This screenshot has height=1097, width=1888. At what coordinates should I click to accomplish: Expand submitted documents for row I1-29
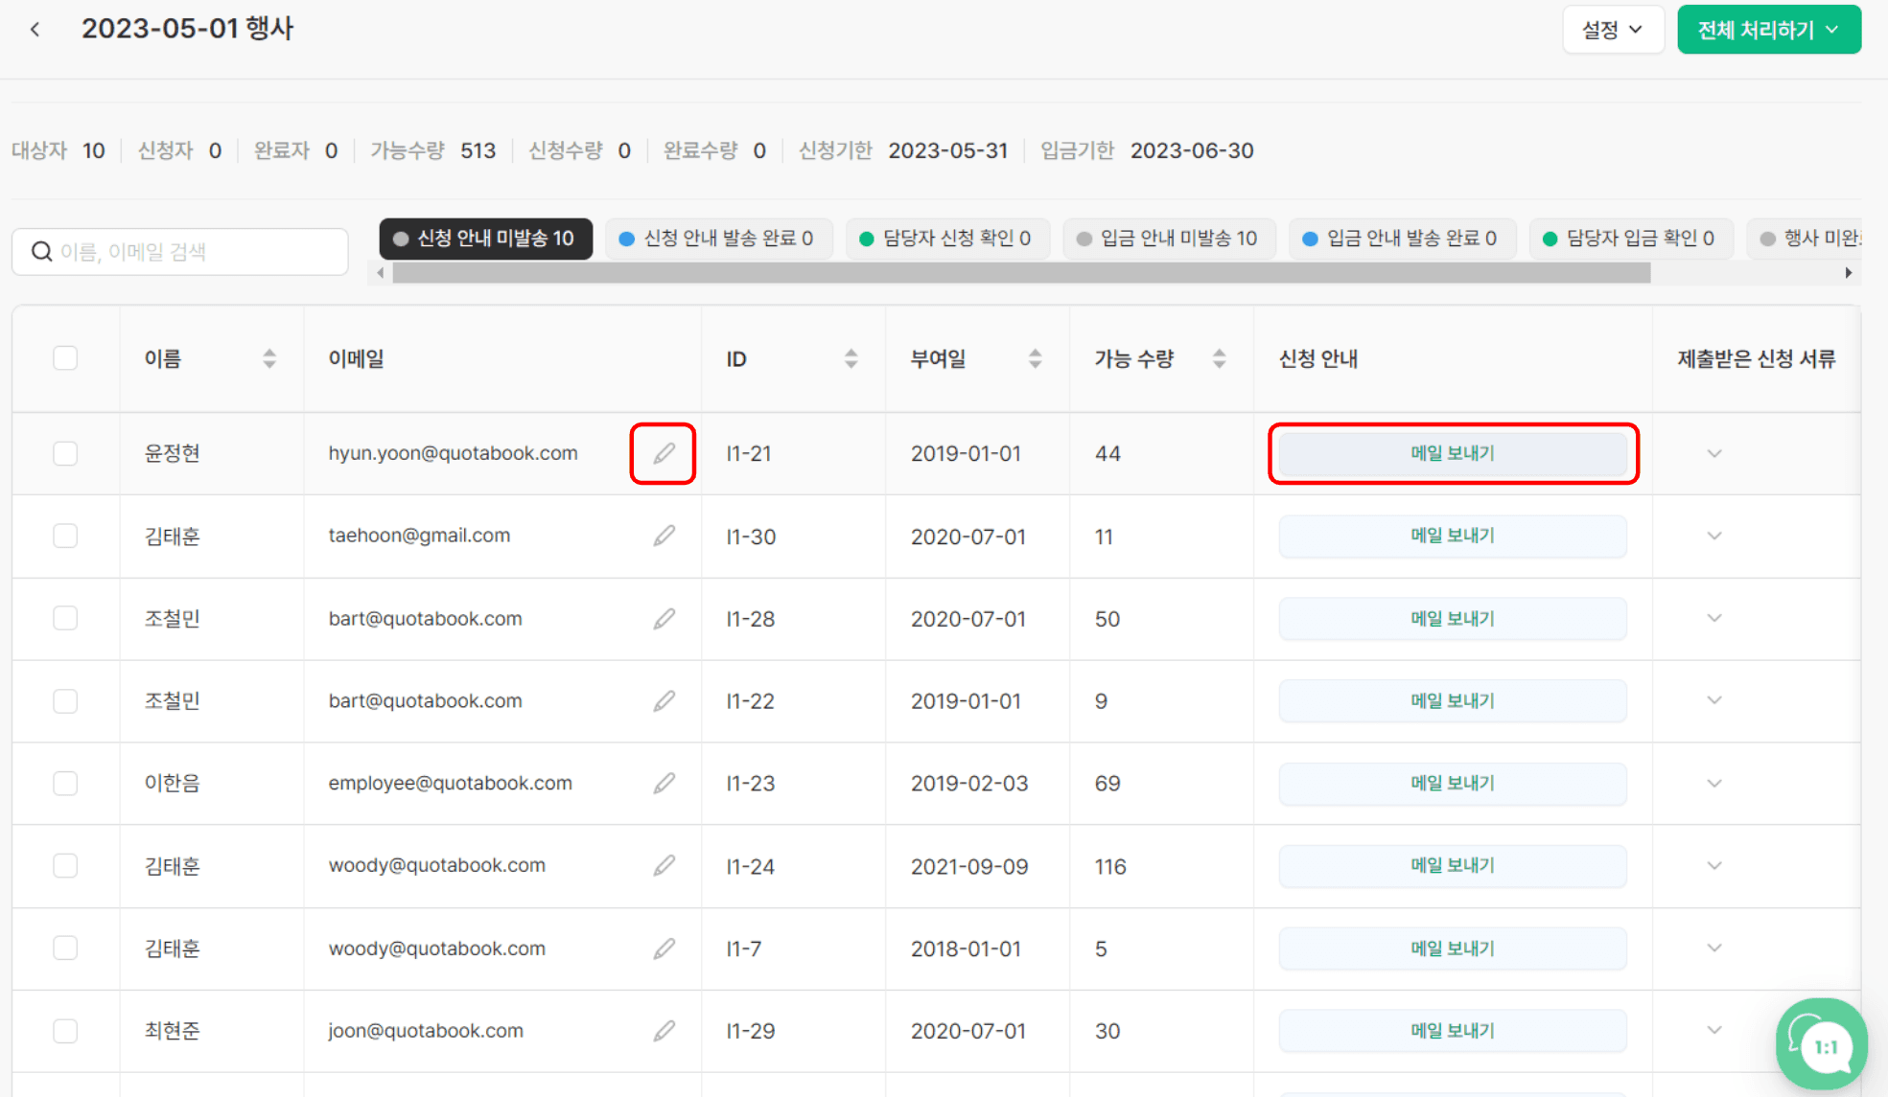(1714, 1031)
